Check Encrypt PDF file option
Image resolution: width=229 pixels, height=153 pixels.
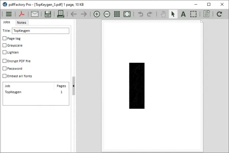(x=5, y=61)
